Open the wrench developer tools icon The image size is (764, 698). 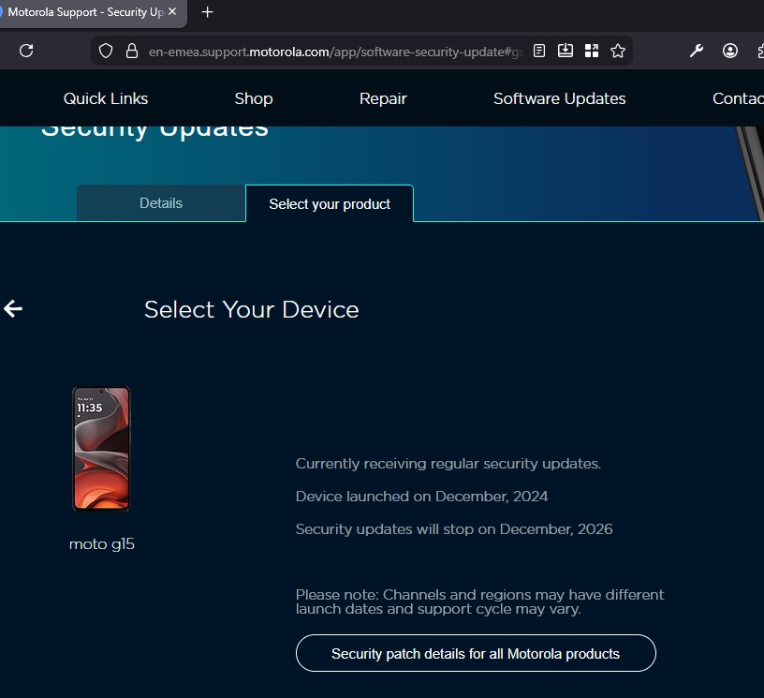(x=697, y=51)
